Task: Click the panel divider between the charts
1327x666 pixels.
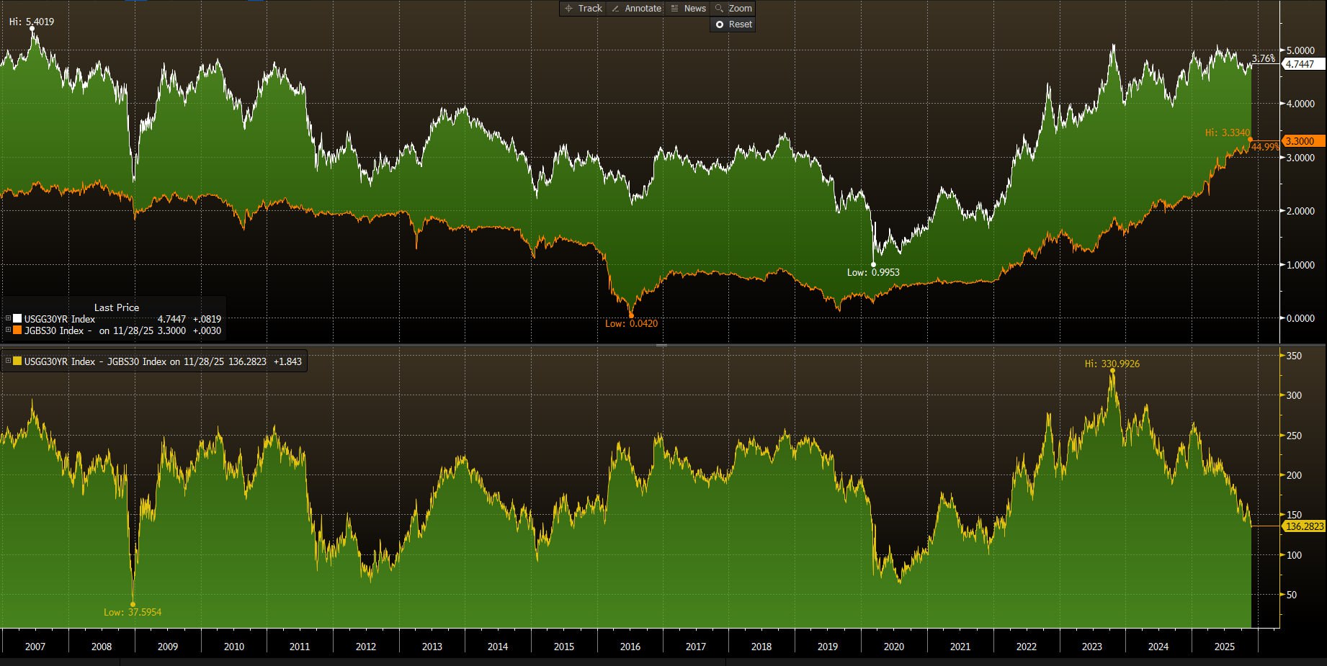Action: pyautogui.click(x=661, y=346)
